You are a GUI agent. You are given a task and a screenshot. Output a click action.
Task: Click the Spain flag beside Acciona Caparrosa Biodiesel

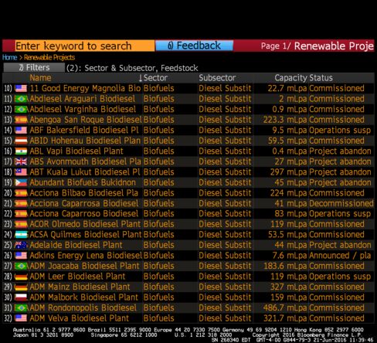coord(21,203)
